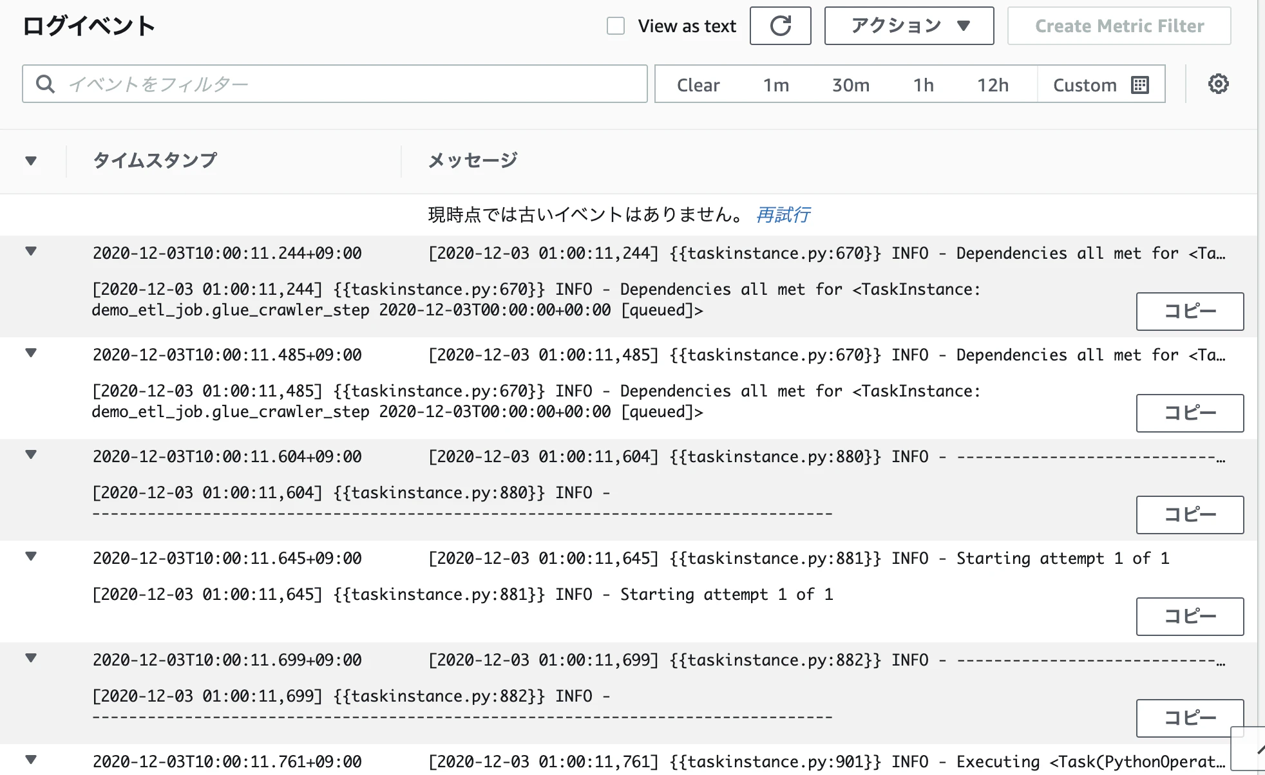Collapse the 10:00:11.604 log event row
Viewport: 1265px width, 775px height.
31,455
